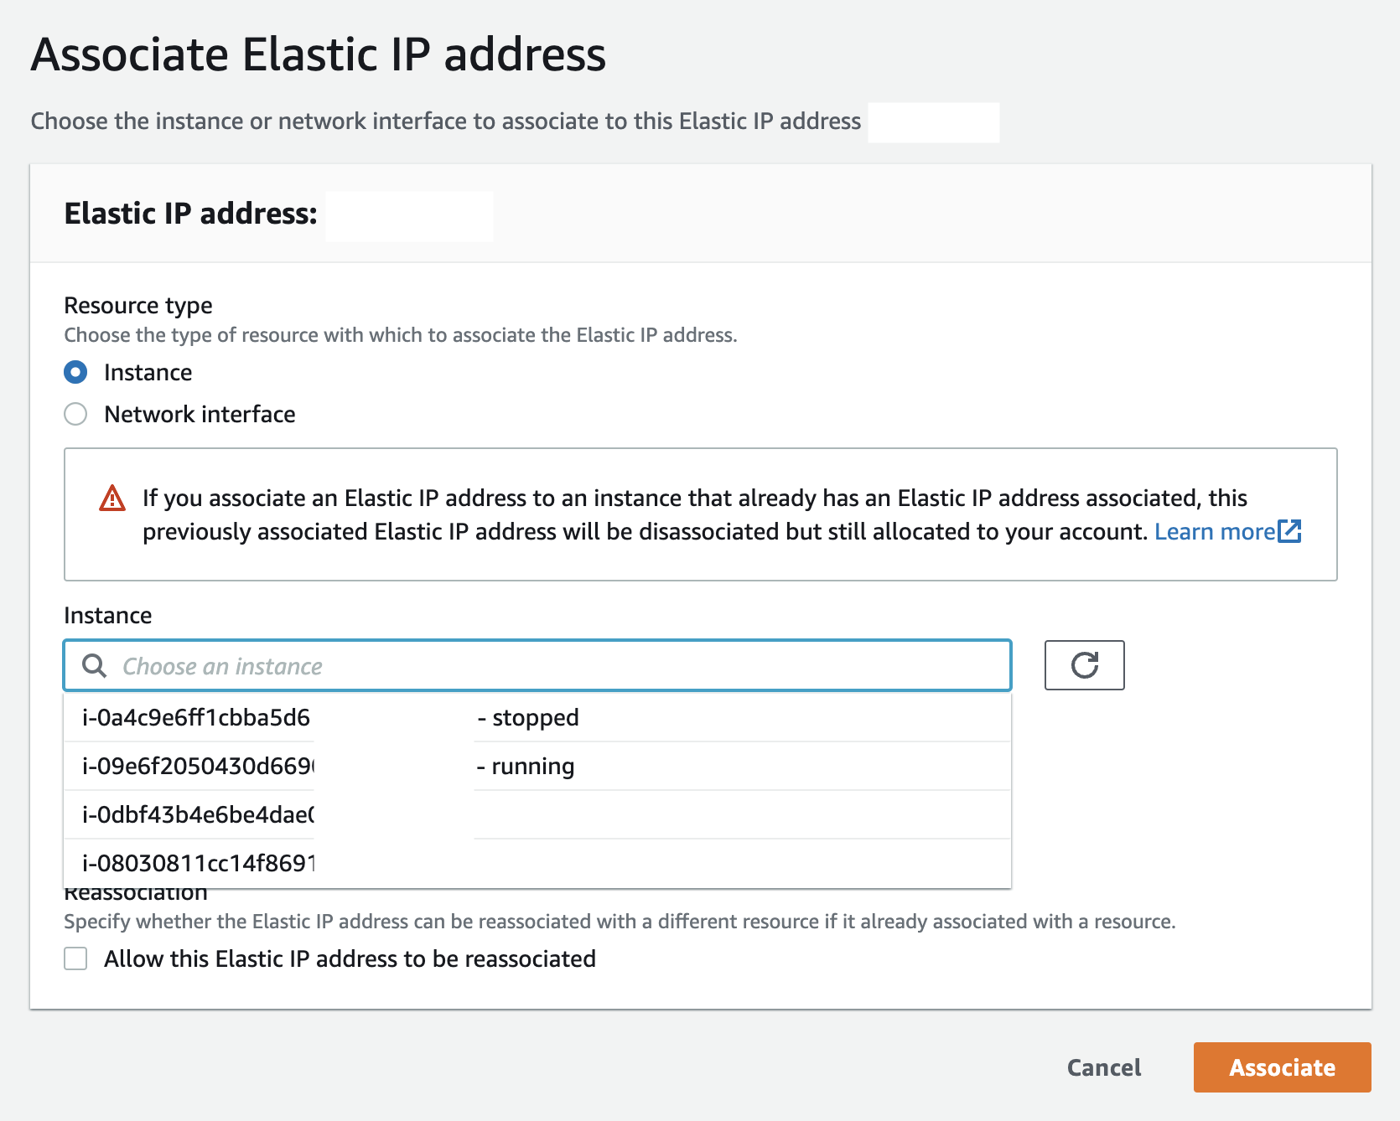Click the refresh instances icon
Screen dimensions: 1400x1121
(1084, 665)
